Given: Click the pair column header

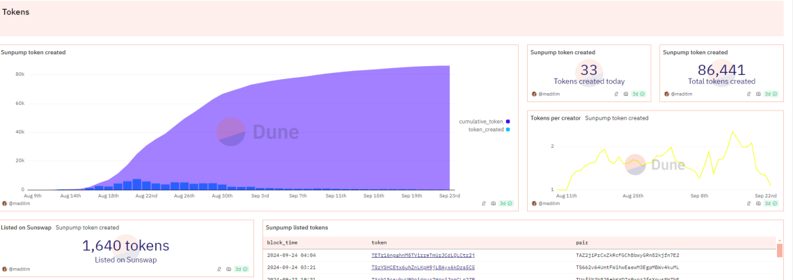Looking at the screenshot, I should tap(581, 242).
